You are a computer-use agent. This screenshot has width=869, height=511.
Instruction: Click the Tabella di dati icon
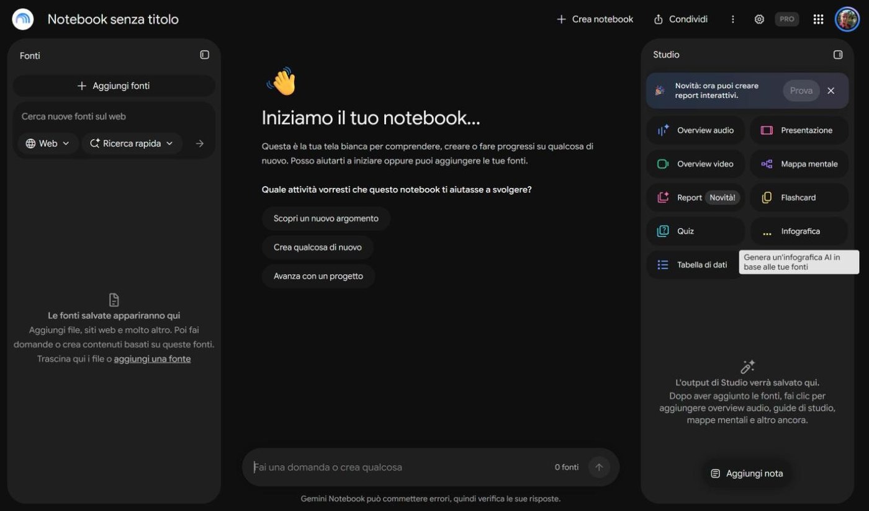click(x=663, y=265)
